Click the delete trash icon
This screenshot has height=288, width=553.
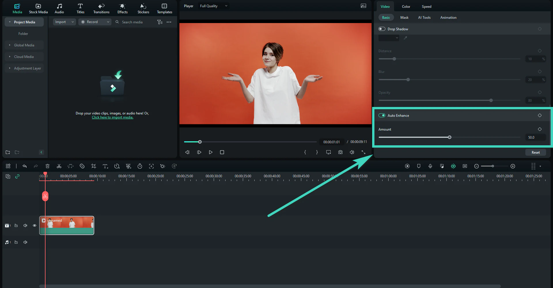tap(48, 166)
